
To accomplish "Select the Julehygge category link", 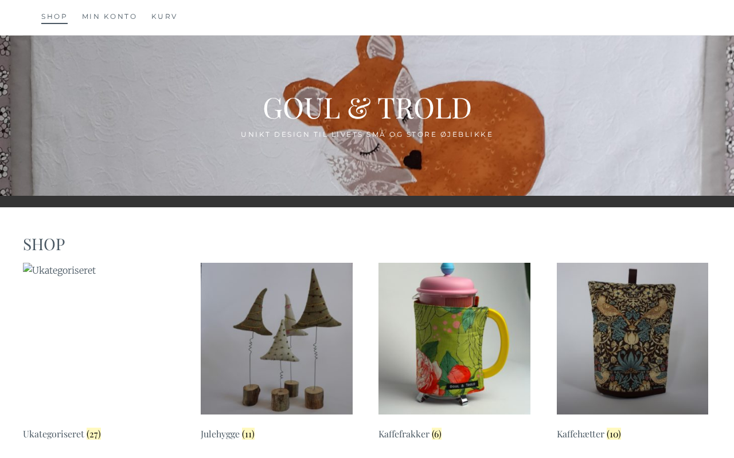I will (x=220, y=434).
